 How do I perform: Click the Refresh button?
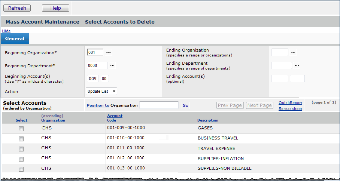[17, 8]
